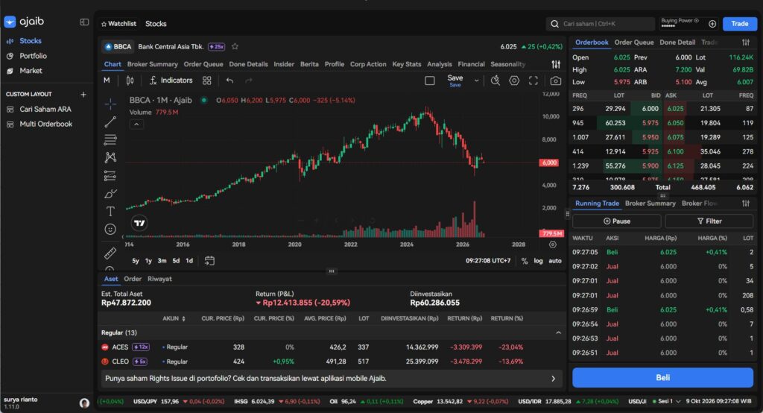Open the Rights Issue banner arrow
The image size is (763, 413).
[554, 379]
